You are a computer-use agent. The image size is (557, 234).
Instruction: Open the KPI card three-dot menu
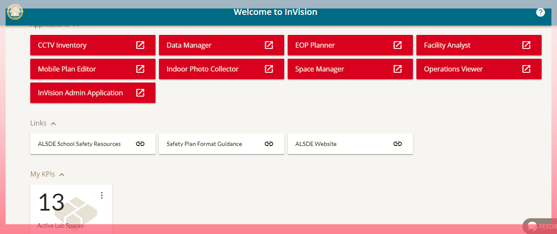[x=101, y=195]
